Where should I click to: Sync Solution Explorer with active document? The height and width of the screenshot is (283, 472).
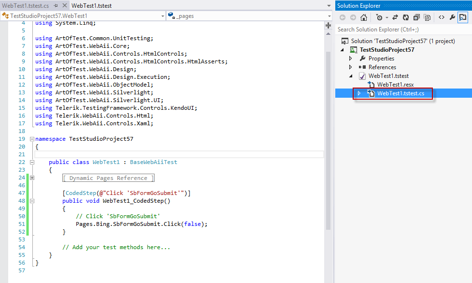click(395, 18)
